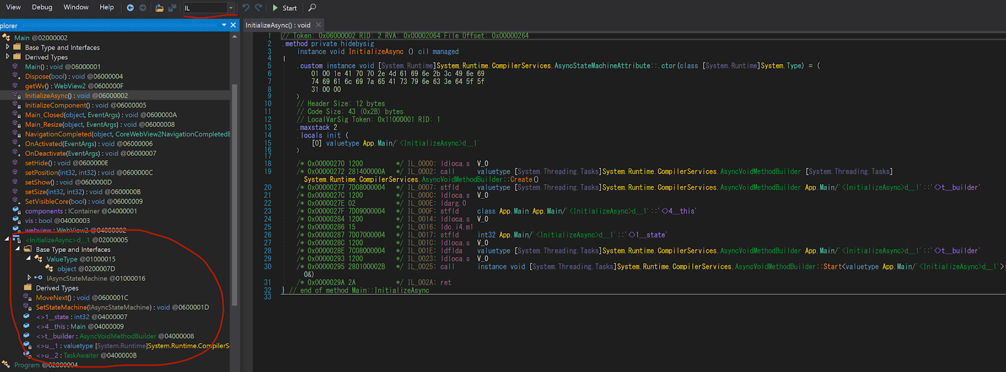The image size is (1006, 372).
Task: Select the object @0200007D node
Action: pos(86,268)
